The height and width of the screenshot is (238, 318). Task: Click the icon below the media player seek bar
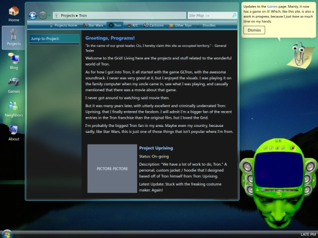click(279, 195)
